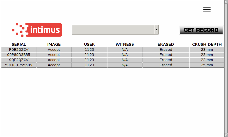Click Accept in the 59103TP55689 row
This screenshot has width=228, height=137.
tap(54, 65)
